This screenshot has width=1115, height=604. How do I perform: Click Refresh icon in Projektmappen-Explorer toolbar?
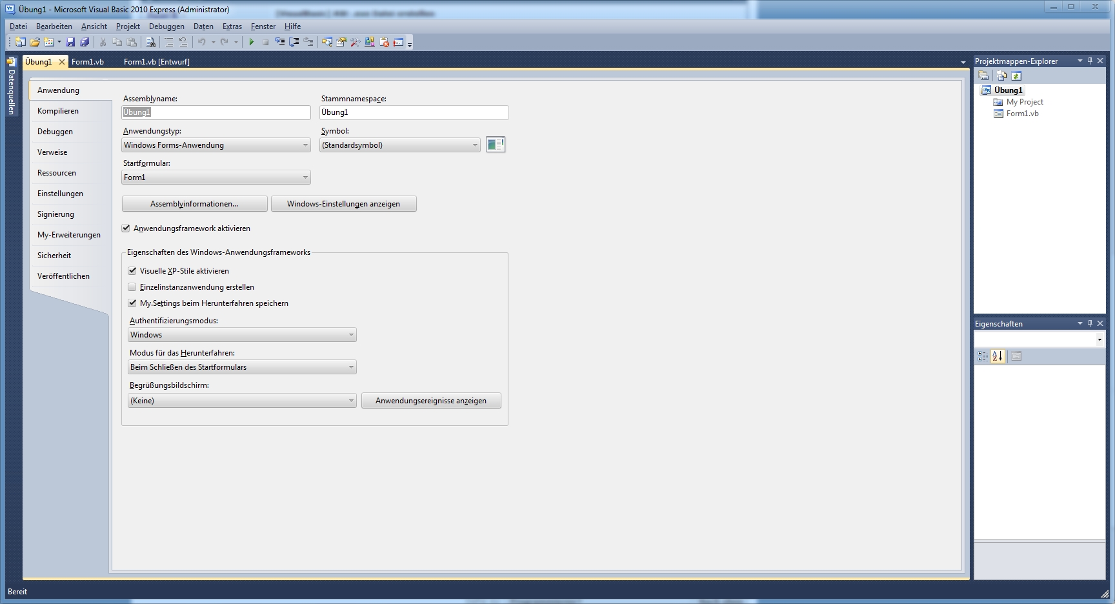[x=1016, y=75]
